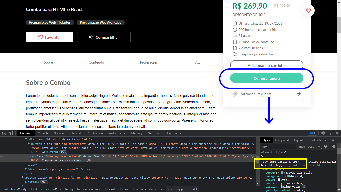Select a.btn-buy.js--cart-add breadcrumb item
341x192 pixels.
[182, 189]
